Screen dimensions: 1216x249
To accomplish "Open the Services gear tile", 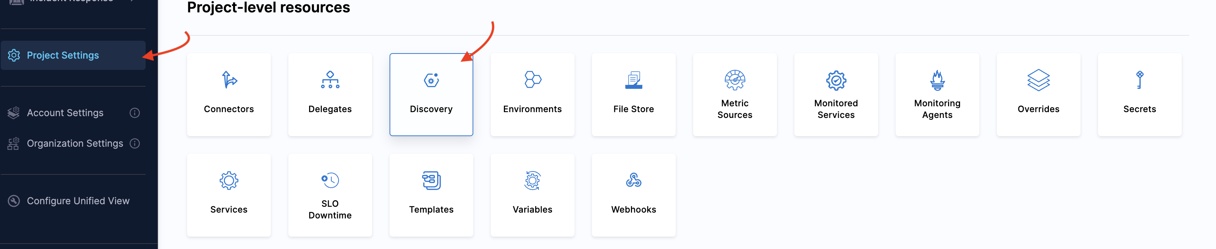I will pyautogui.click(x=229, y=195).
